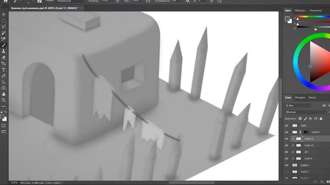Screen dimensions: 330x185
Task: Click the Color panel foreground swatch
Action: [287, 18]
